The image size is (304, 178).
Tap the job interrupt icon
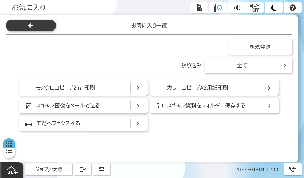[83, 169]
